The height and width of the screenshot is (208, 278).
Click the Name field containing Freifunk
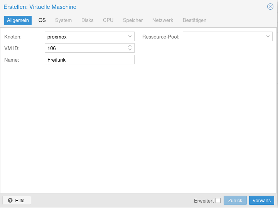pos(89,60)
